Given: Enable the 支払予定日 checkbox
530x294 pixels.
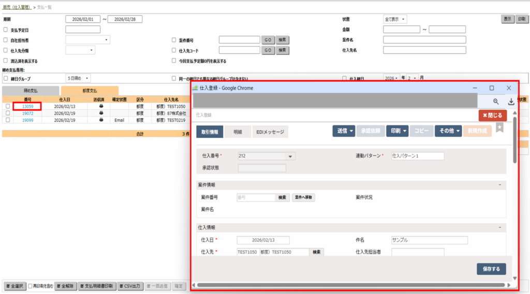Looking at the screenshot, I should [6, 29].
